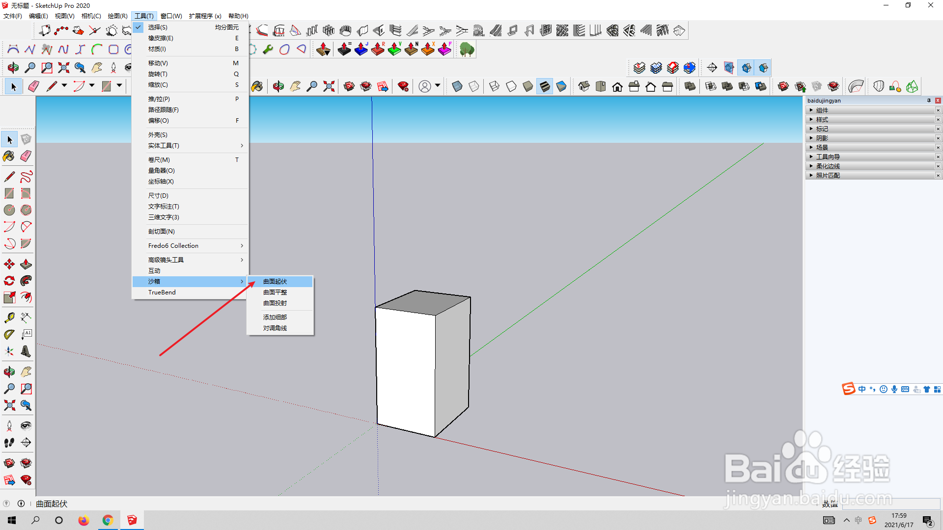The width and height of the screenshot is (943, 530).
Task: Open the 相机(C) menu
Action: 91,16
